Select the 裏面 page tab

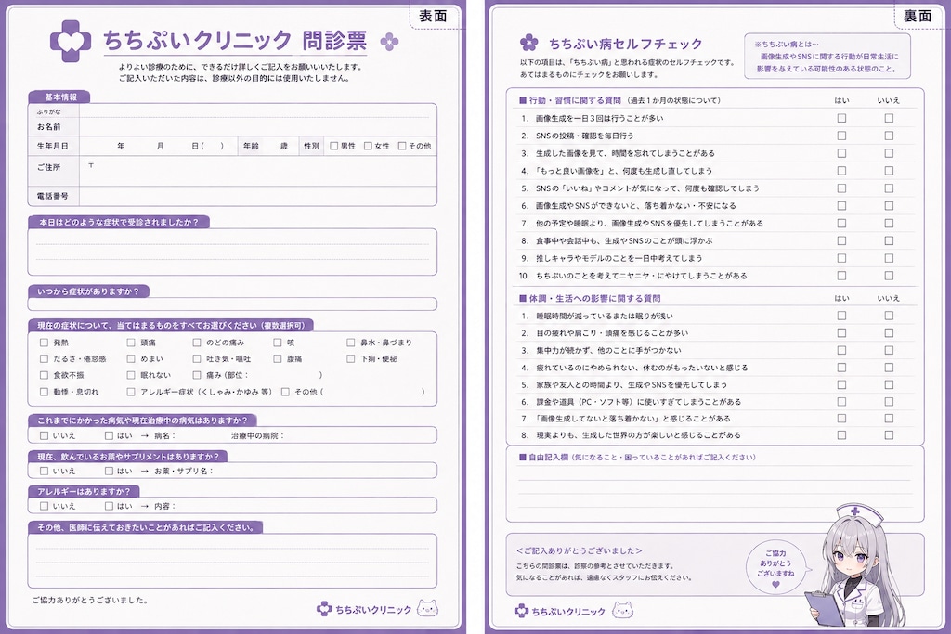click(x=917, y=17)
